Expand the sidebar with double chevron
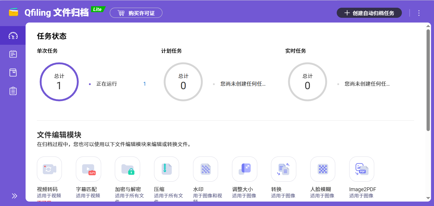 tap(14, 196)
